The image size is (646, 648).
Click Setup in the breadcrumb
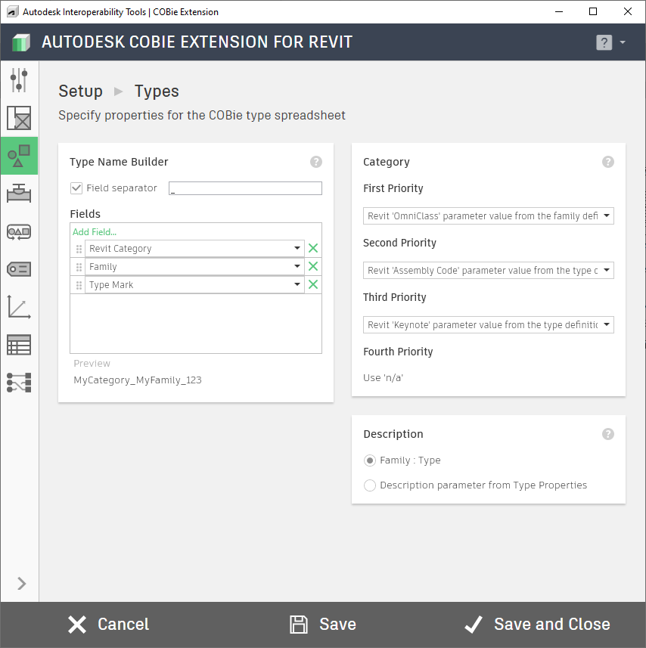80,91
